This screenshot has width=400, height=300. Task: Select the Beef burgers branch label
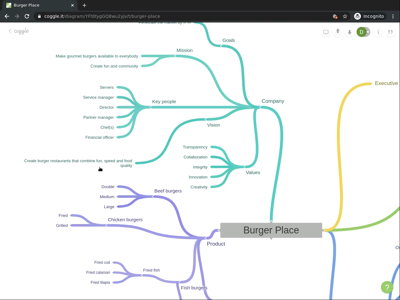coord(168,191)
